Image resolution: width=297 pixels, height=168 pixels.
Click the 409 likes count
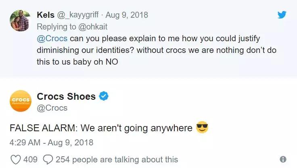click(30, 159)
